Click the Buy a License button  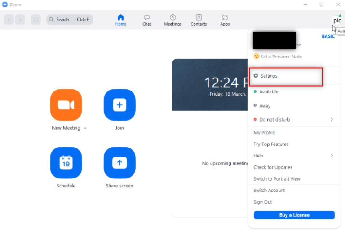[x=294, y=215]
